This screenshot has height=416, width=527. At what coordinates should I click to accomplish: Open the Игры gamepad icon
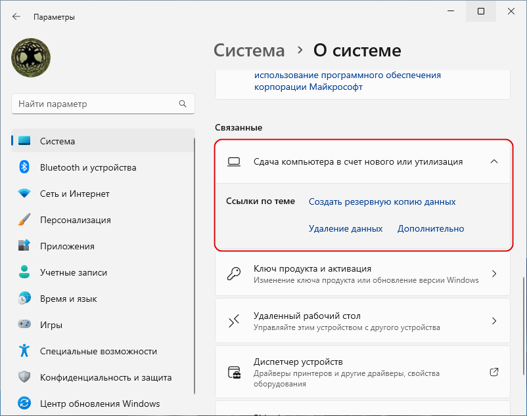[x=24, y=324]
